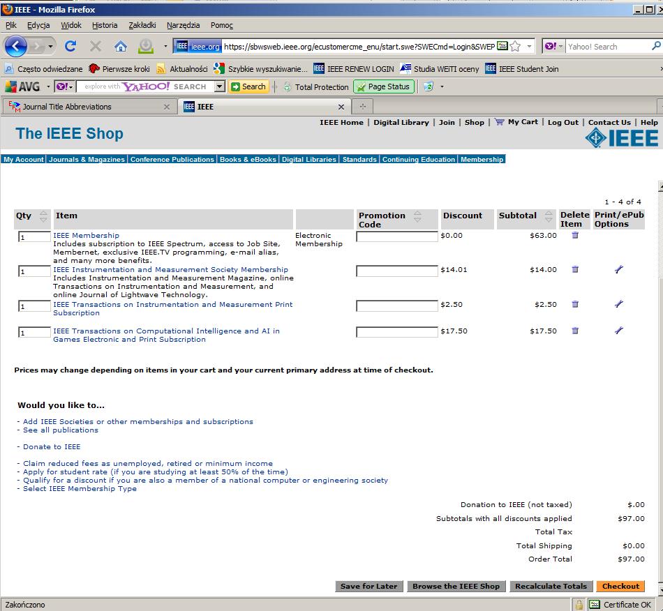Click the Certificate OK status icon

595,605
